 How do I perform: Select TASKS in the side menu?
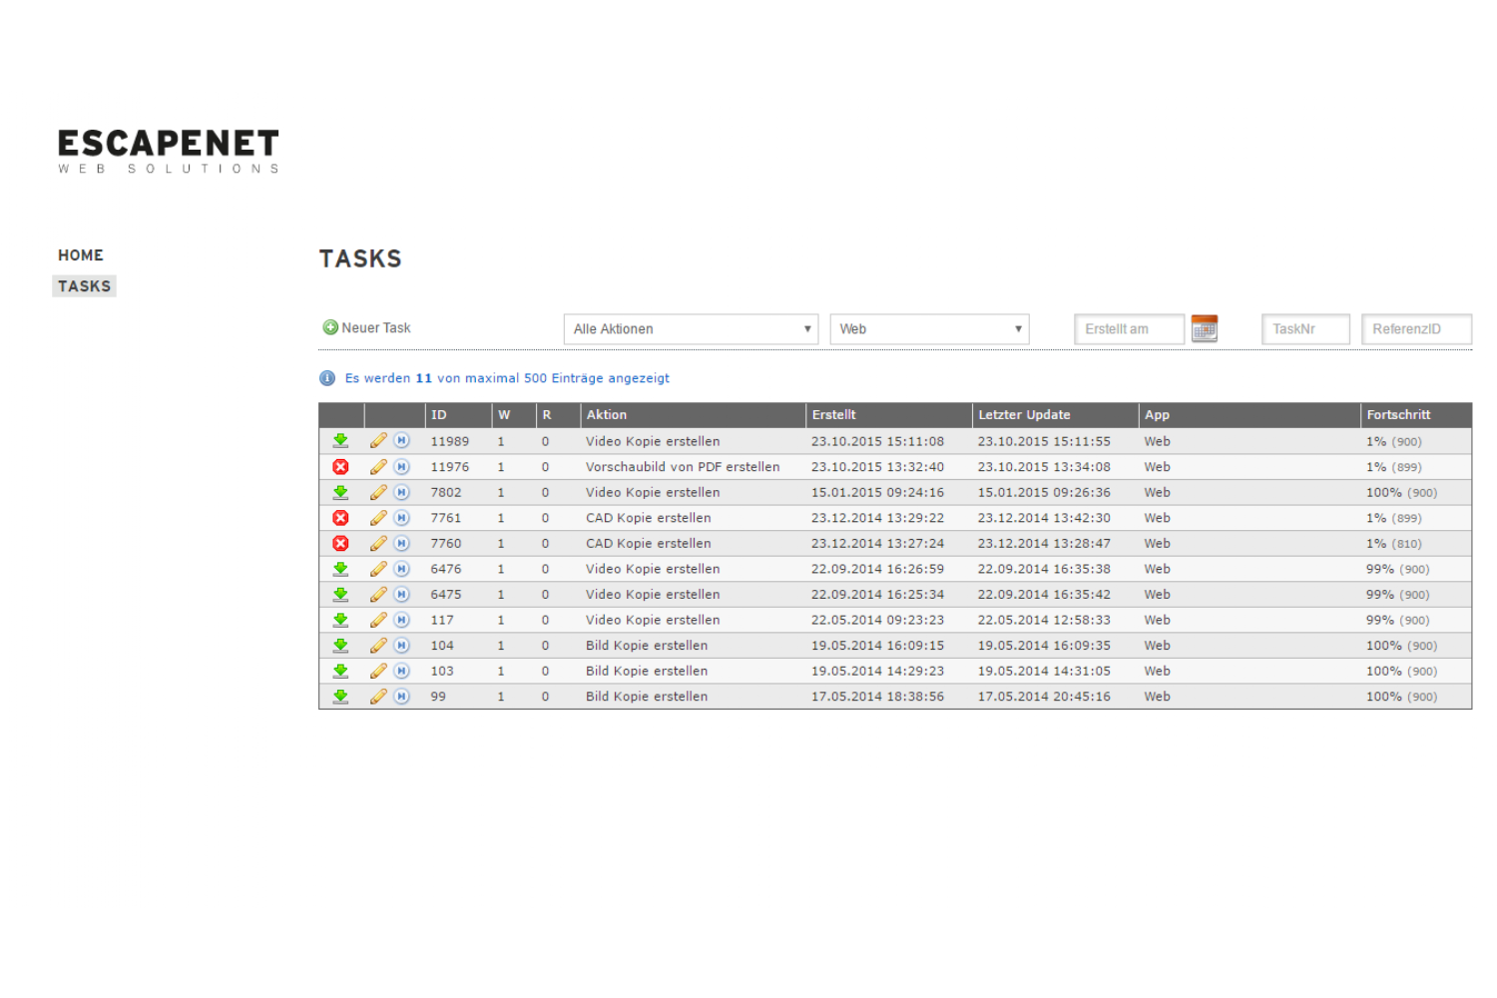(x=84, y=286)
